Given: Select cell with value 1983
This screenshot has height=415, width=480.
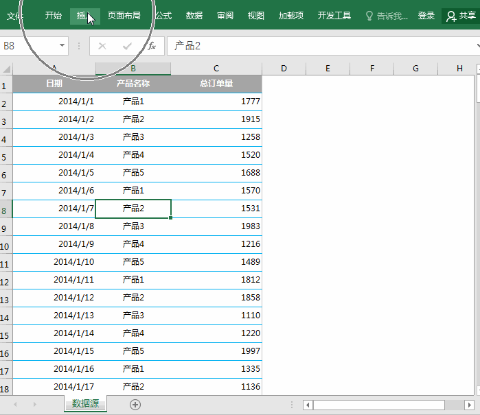Looking at the screenshot, I should click(216, 226).
